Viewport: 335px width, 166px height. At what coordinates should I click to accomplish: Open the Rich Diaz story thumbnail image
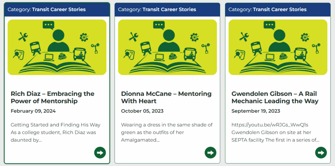coord(57,47)
